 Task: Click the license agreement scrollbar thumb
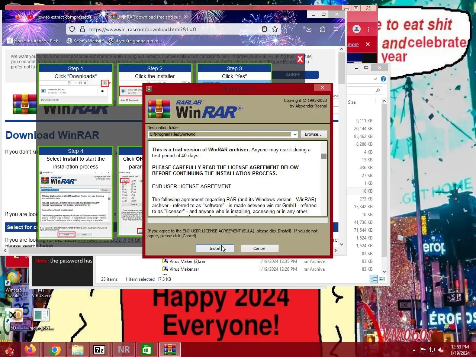(x=324, y=156)
